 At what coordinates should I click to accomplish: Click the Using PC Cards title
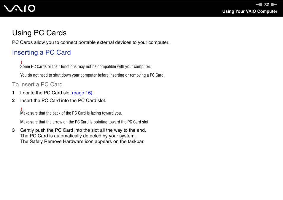click(39, 33)
